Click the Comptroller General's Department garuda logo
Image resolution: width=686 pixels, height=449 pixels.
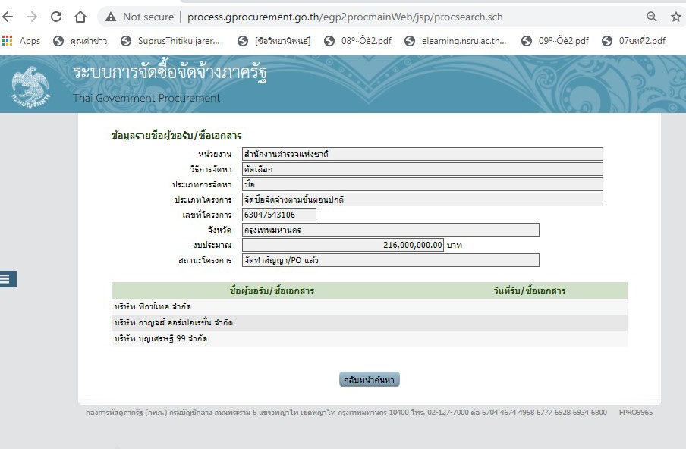click(29, 85)
